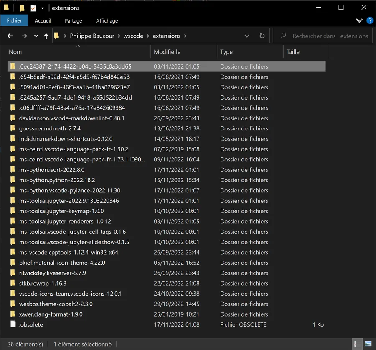Viewport: 376px width, 350px height.
Task: Switch to details view in status bar
Action: point(357,344)
